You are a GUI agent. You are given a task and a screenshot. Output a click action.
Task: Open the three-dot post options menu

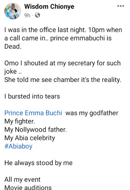tap(120, 6)
